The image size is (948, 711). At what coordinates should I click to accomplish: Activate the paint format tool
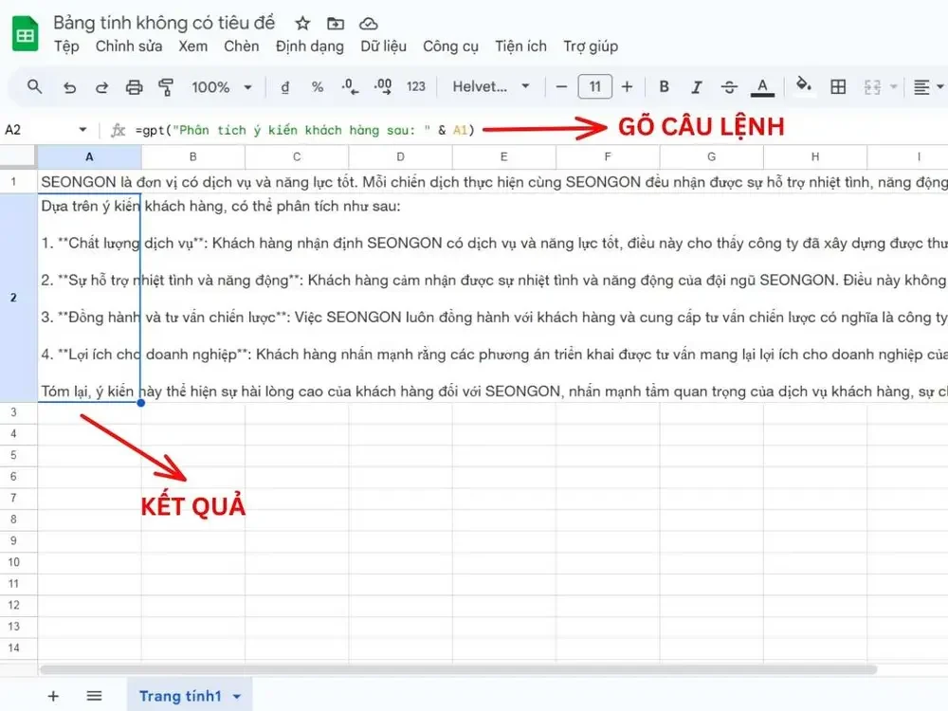click(x=166, y=87)
